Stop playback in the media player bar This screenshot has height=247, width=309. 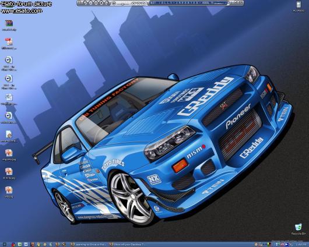(x=101, y=3)
